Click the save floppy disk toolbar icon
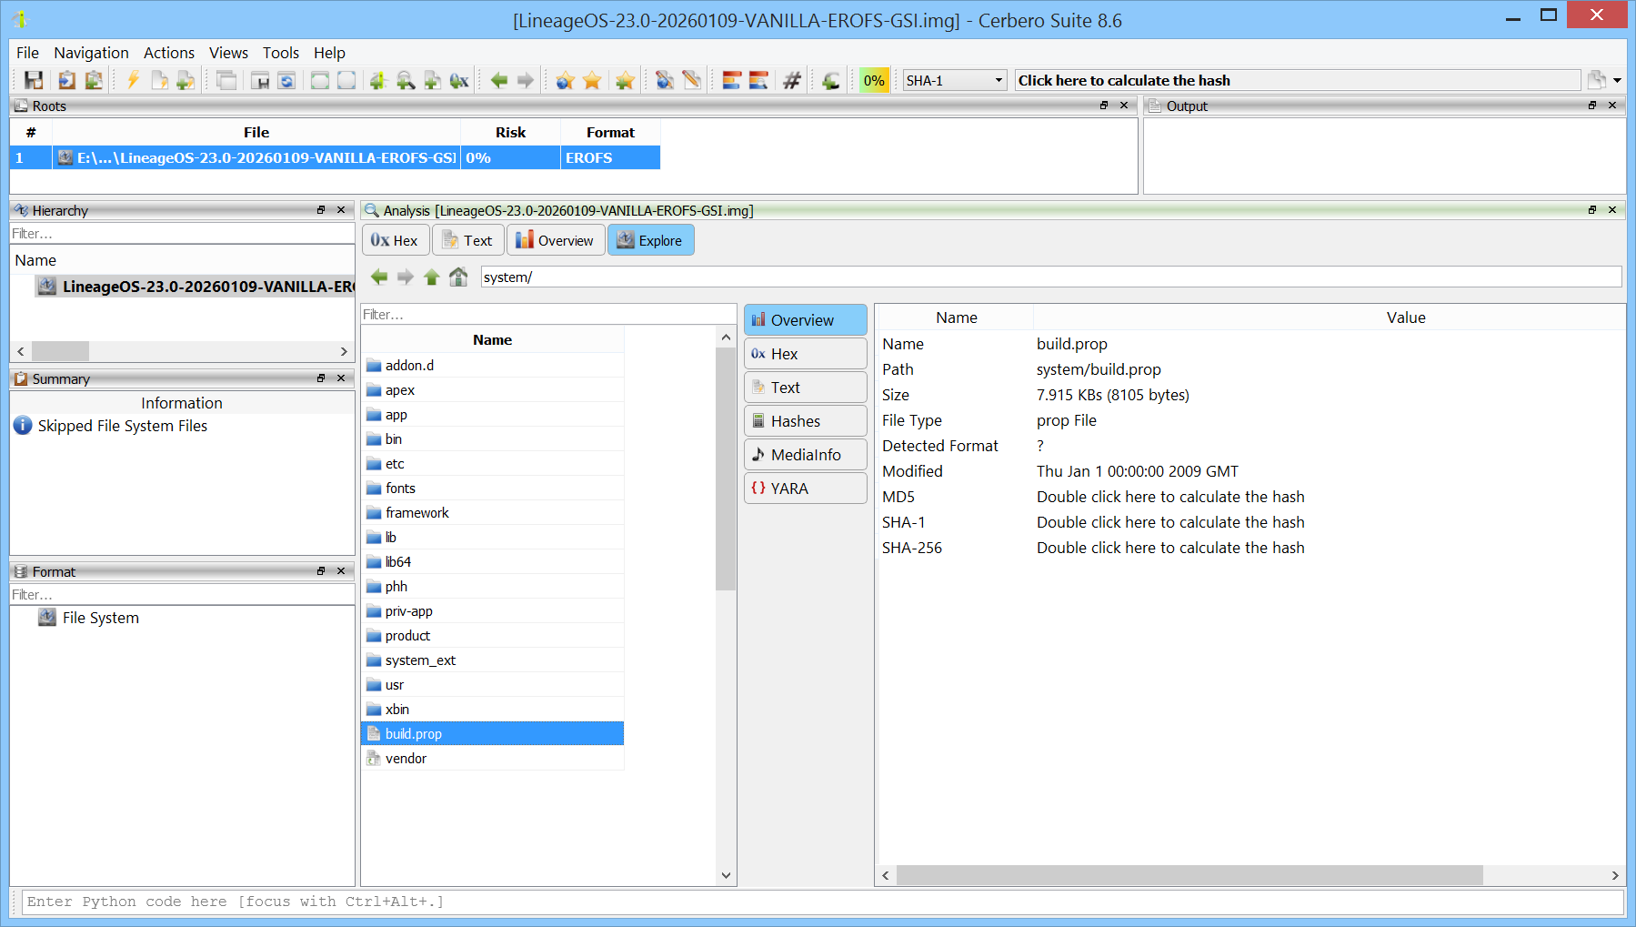 [x=34, y=81]
